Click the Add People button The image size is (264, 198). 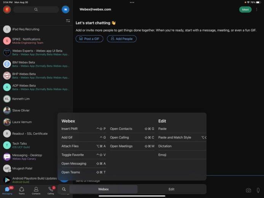point(122,39)
